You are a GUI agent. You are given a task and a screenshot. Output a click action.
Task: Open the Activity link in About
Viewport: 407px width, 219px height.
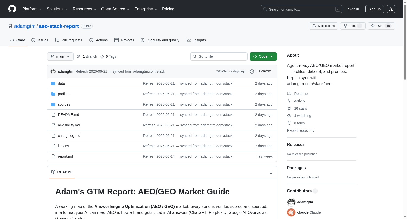click(x=296, y=101)
